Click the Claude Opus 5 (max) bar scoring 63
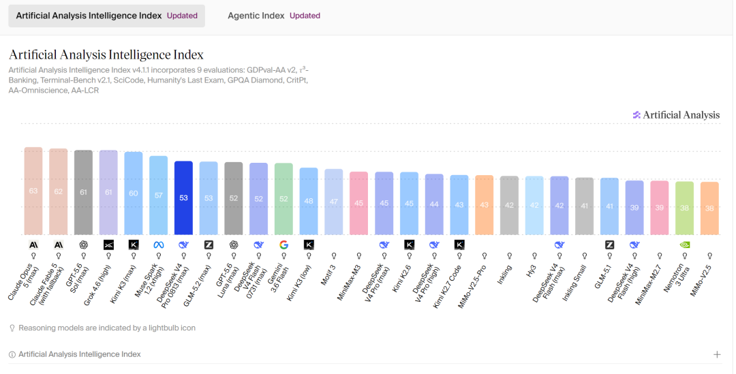This screenshot has width=736, height=374. click(x=33, y=191)
